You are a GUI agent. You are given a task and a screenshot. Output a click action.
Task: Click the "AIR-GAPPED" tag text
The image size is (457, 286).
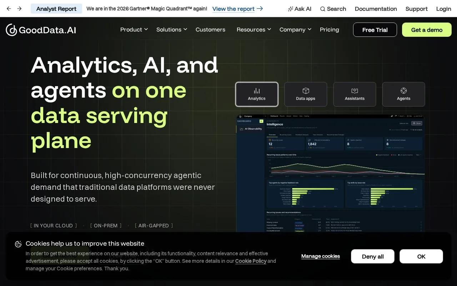[154, 226]
